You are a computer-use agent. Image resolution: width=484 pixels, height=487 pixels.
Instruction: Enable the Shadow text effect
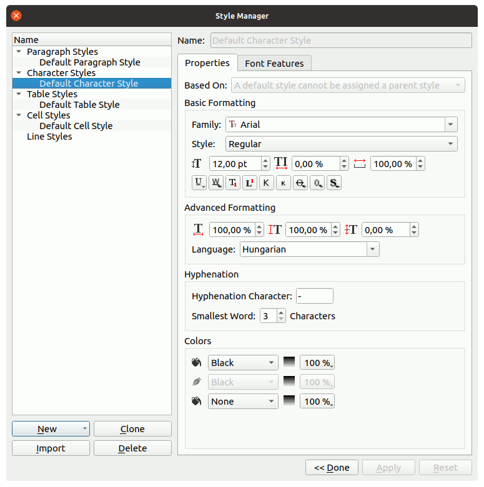(333, 183)
